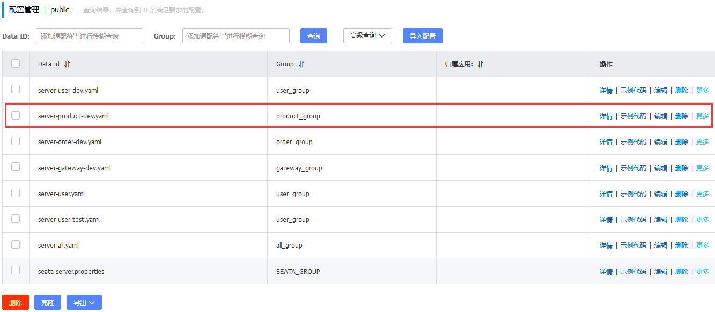Viewport: 715px width, 312px height.
Task: Open the 导出 export dropdown
Action: point(84,303)
